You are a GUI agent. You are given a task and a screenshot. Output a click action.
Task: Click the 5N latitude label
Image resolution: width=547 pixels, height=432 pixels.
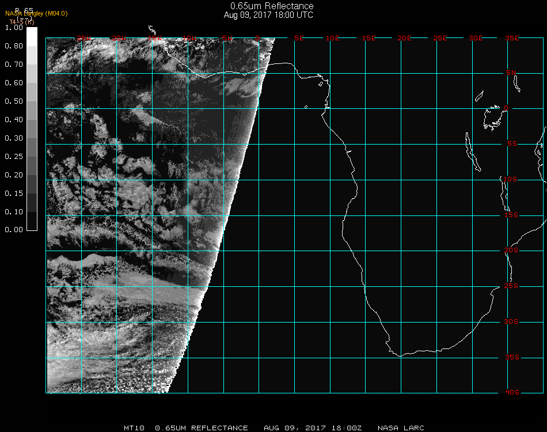click(x=511, y=73)
